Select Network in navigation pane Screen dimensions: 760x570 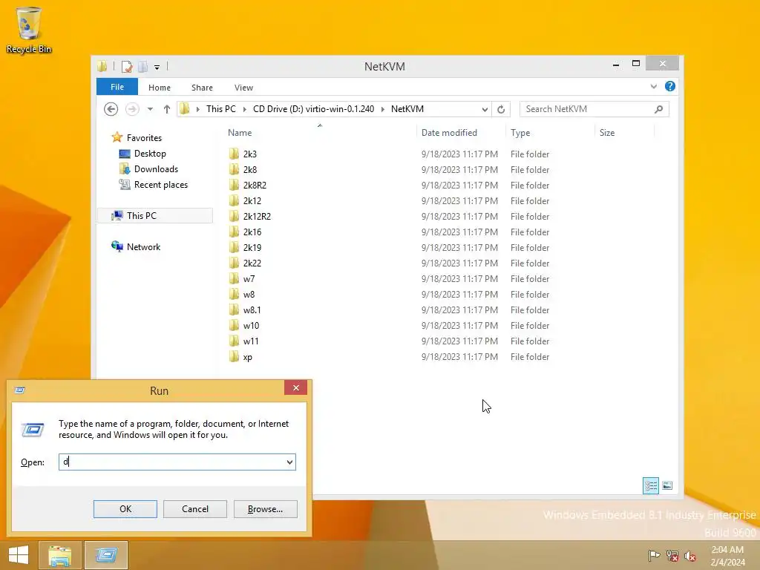coord(143,246)
